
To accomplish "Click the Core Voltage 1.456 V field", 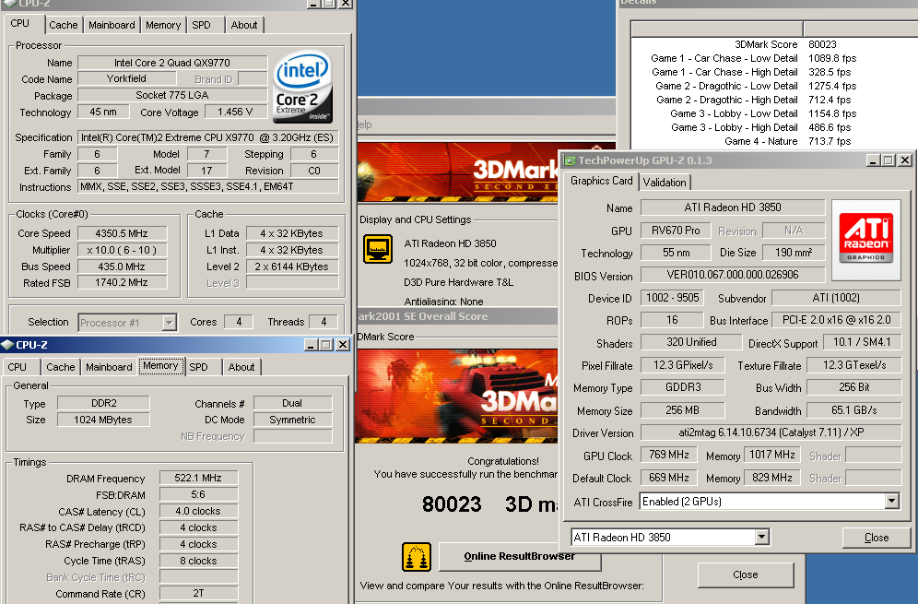I will [x=235, y=112].
